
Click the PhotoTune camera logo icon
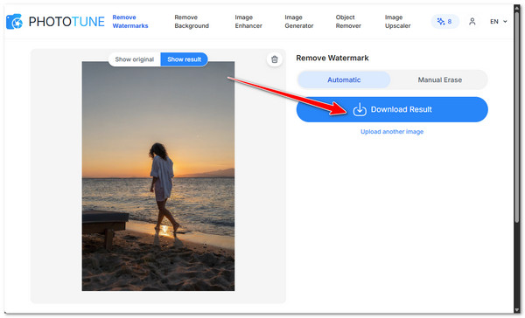pyautogui.click(x=14, y=22)
